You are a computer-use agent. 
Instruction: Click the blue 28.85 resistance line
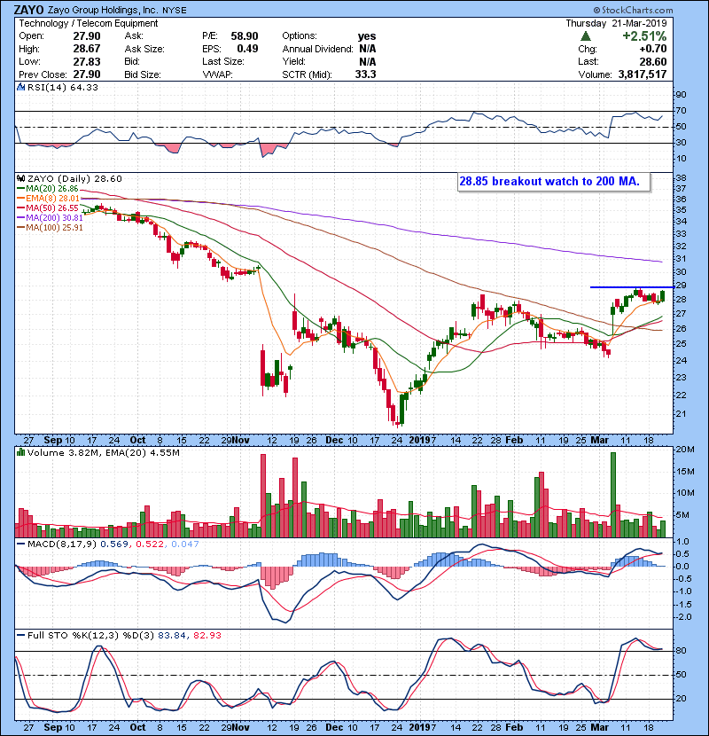tap(632, 286)
